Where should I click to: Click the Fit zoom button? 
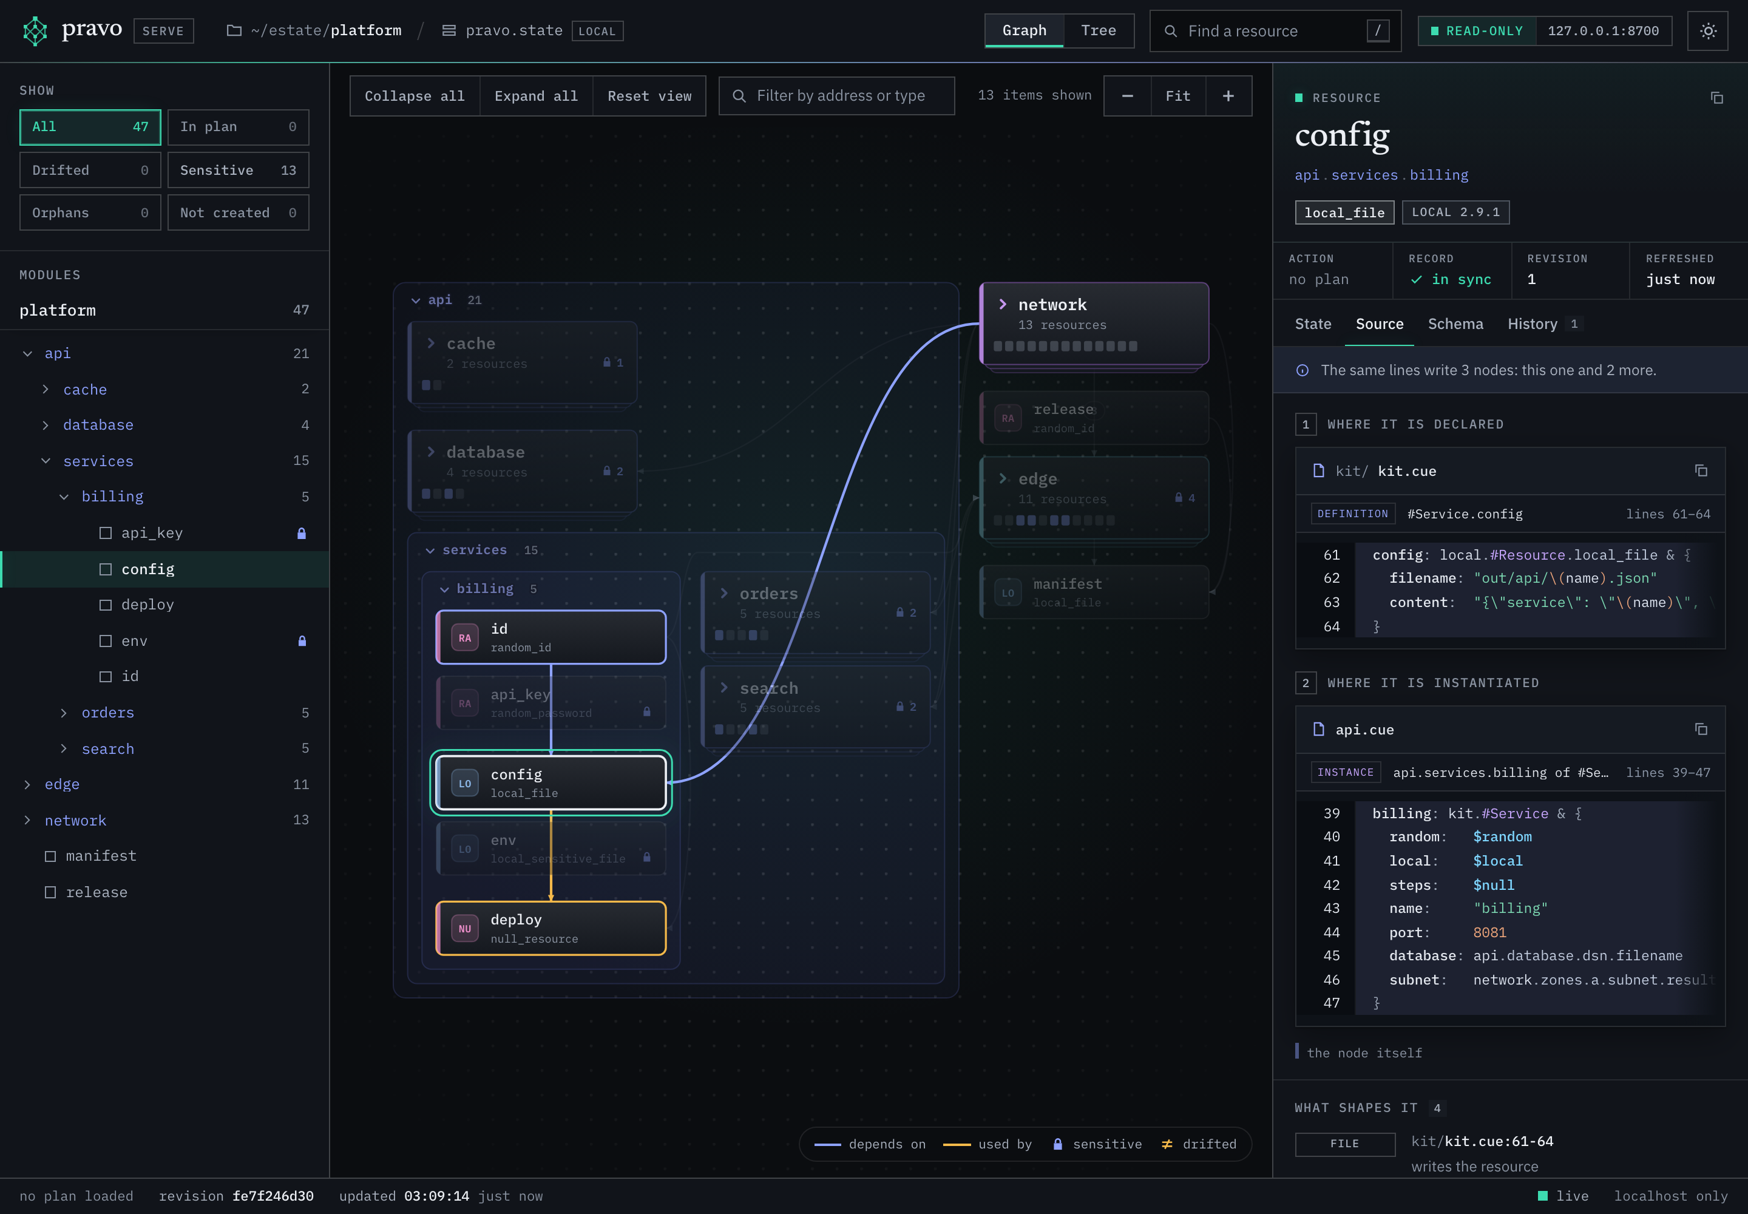tap(1177, 96)
